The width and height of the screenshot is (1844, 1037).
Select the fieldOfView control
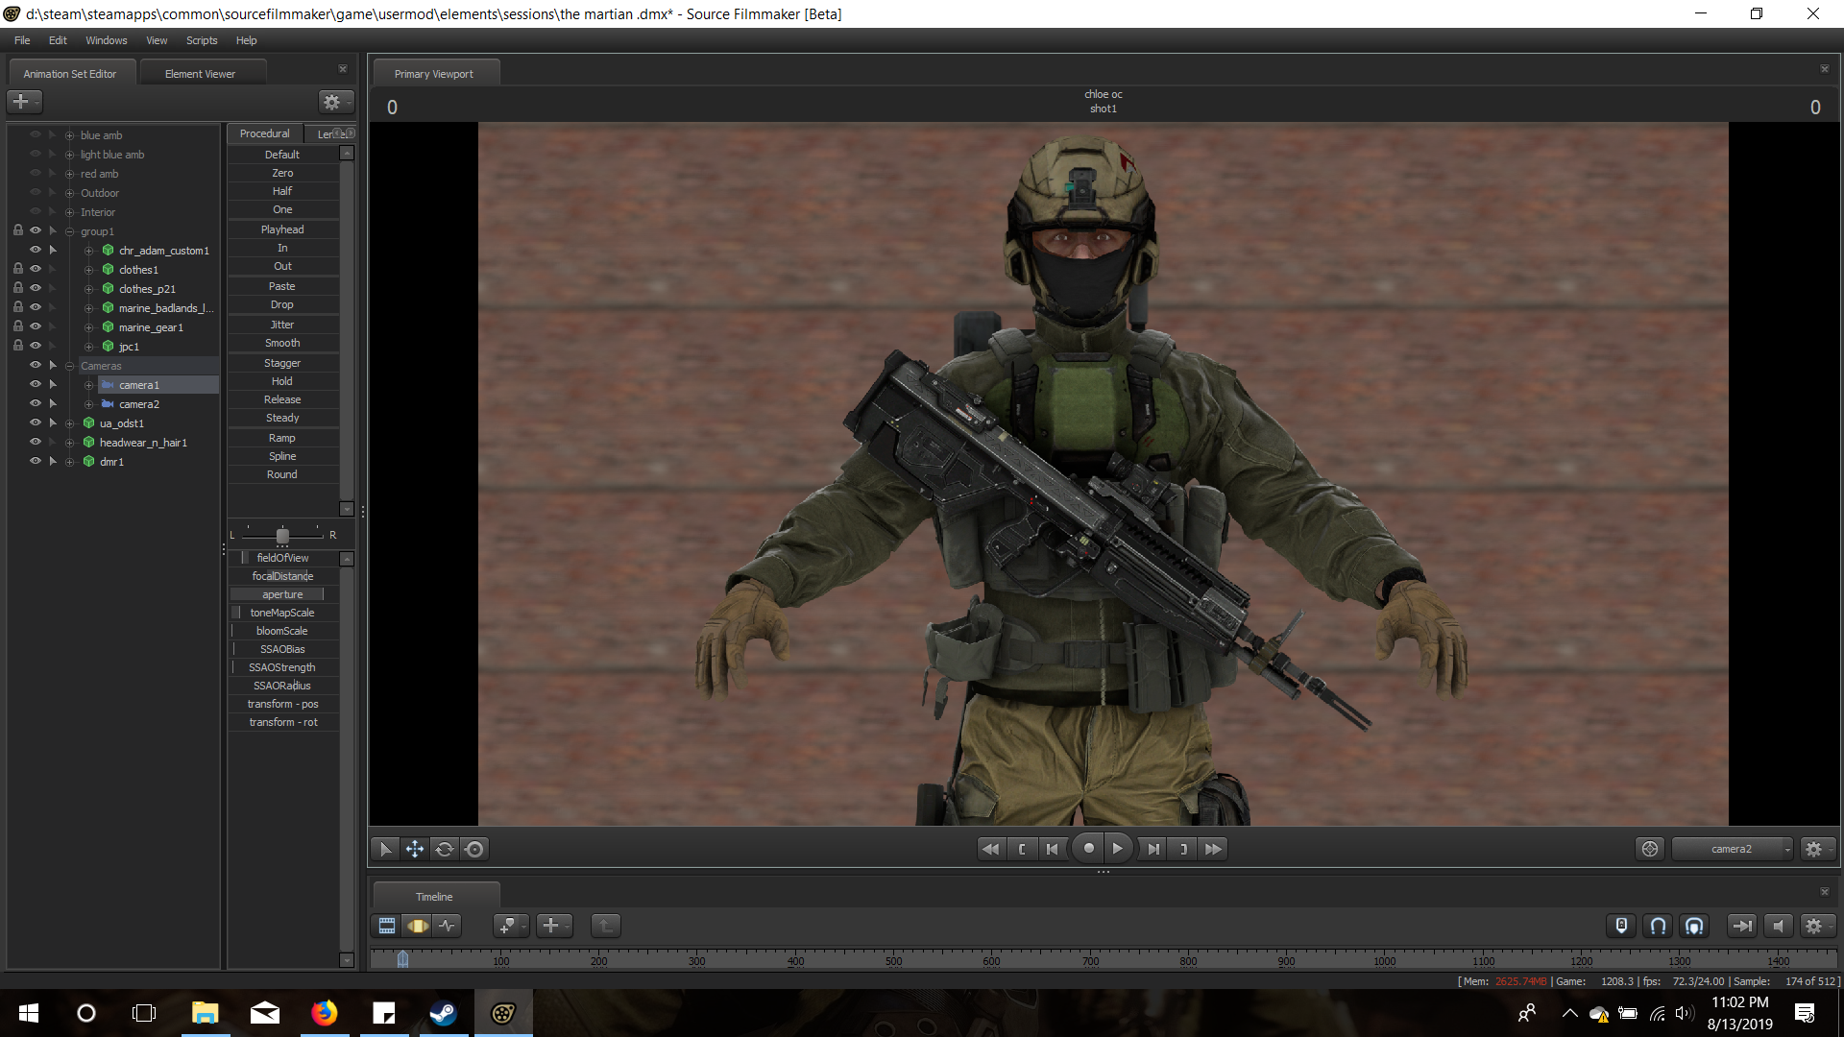[282, 558]
